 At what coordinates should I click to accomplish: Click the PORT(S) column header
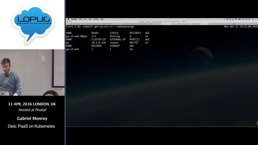[x=135, y=39]
